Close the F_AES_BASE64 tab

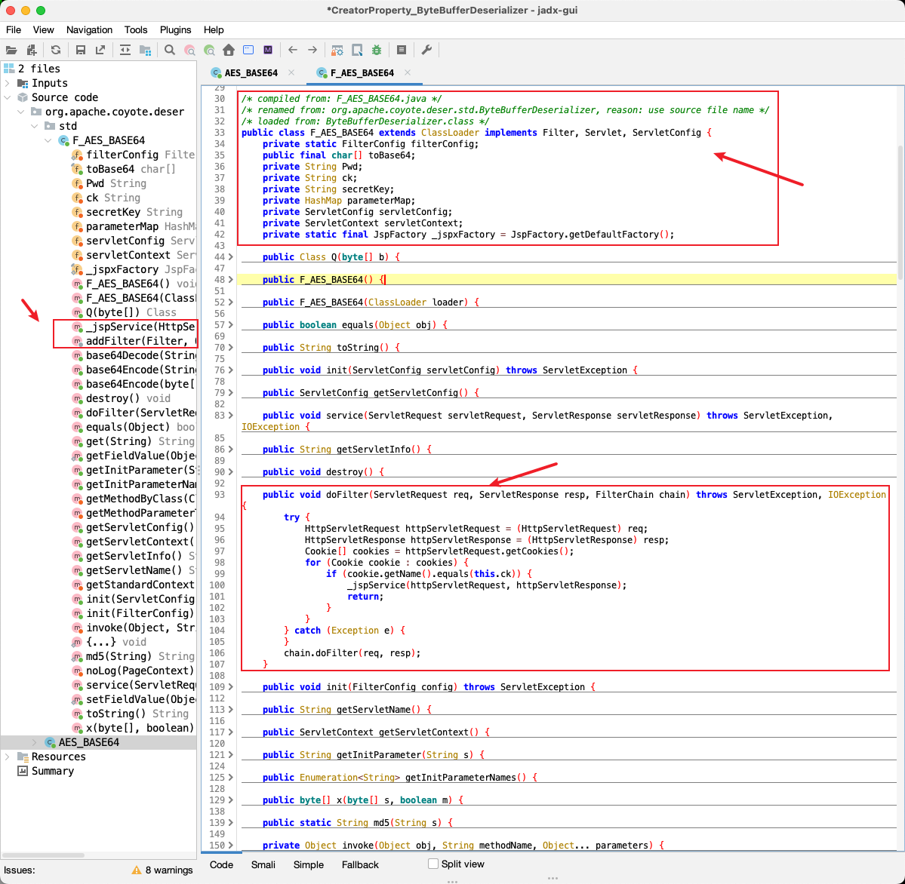pyautogui.click(x=408, y=73)
